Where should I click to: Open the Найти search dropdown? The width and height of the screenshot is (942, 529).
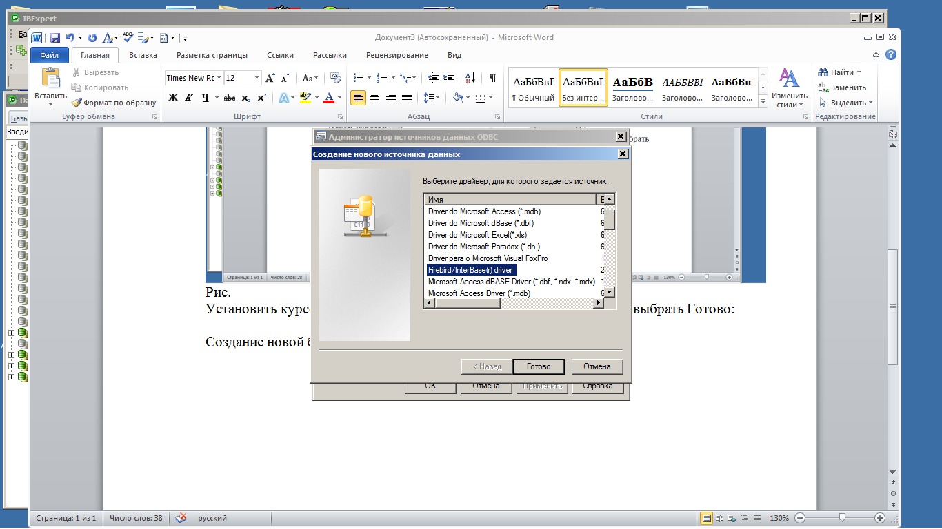click(839, 72)
